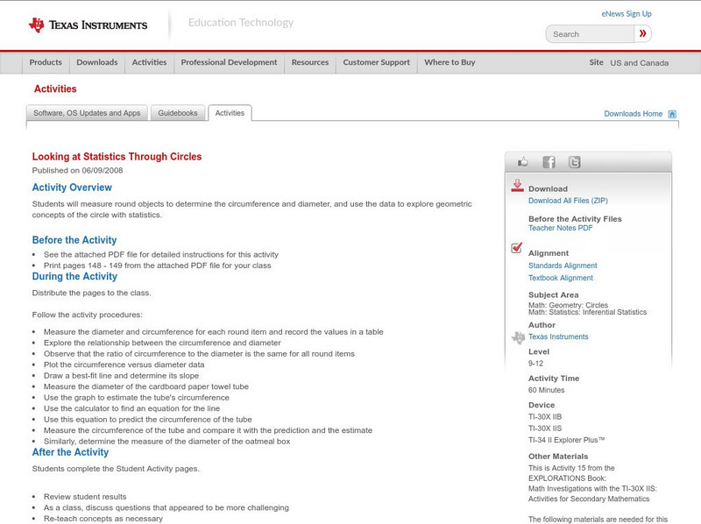Click the TI-30X IIB device entry
This screenshot has height=524, width=701.
pyautogui.click(x=545, y=417)
